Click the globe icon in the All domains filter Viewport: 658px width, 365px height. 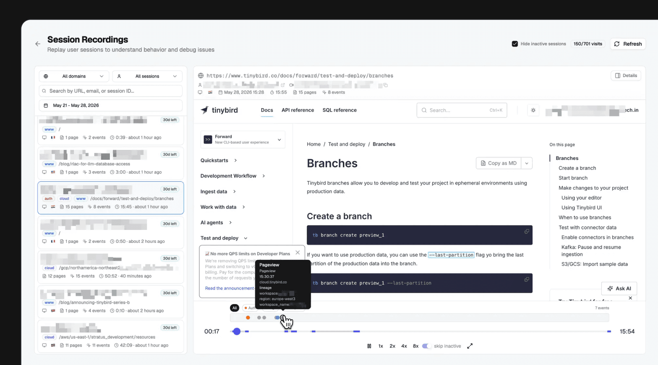click(46, 76)
